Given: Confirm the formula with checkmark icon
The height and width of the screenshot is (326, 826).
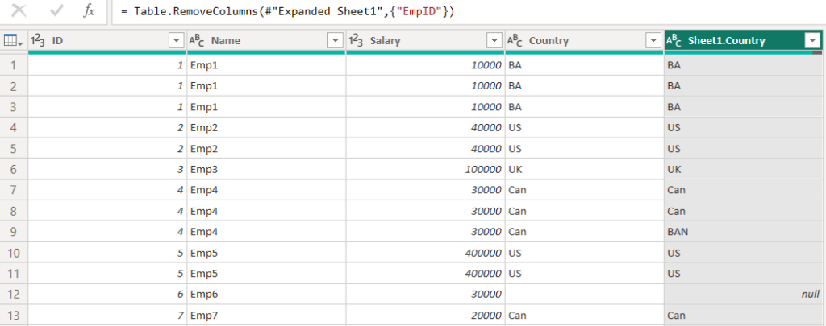Looking at the screenshot, I should pyautogui.click(x=56, y=11).
